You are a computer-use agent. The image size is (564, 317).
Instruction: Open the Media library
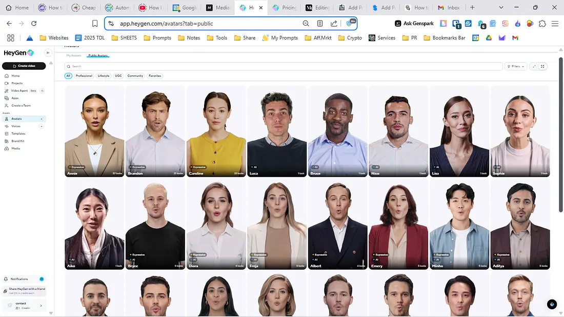(x=15, y=149)
